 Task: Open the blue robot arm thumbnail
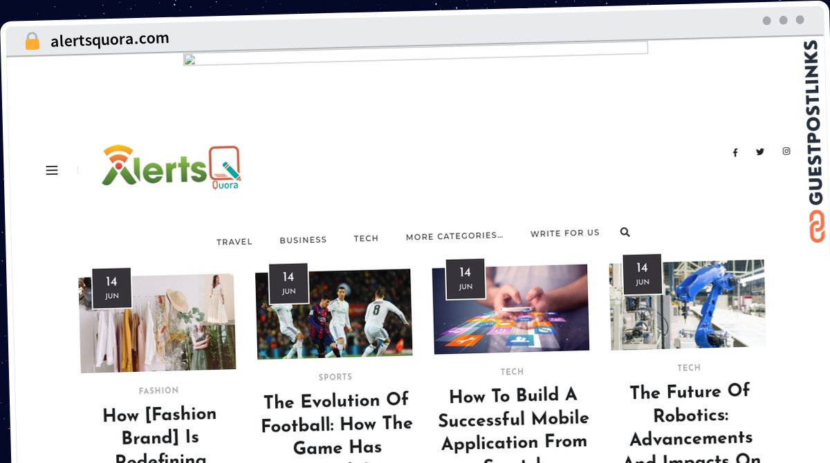coord(688,305)
